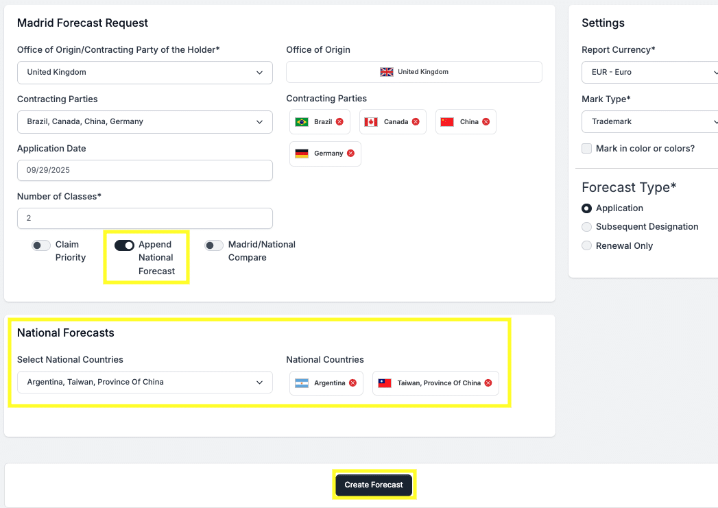The image size is (718, 508).
Task: Delete China from contracting parties list
Action: 486,122
